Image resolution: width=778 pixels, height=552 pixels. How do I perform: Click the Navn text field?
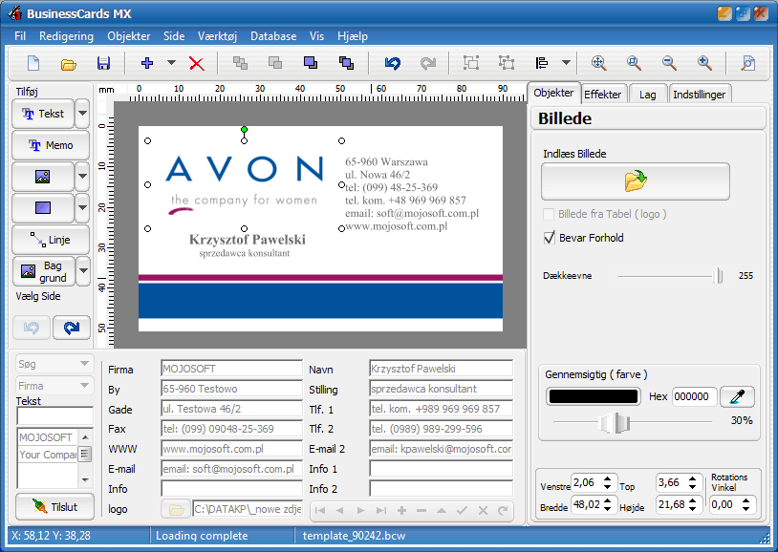(442, 369)
